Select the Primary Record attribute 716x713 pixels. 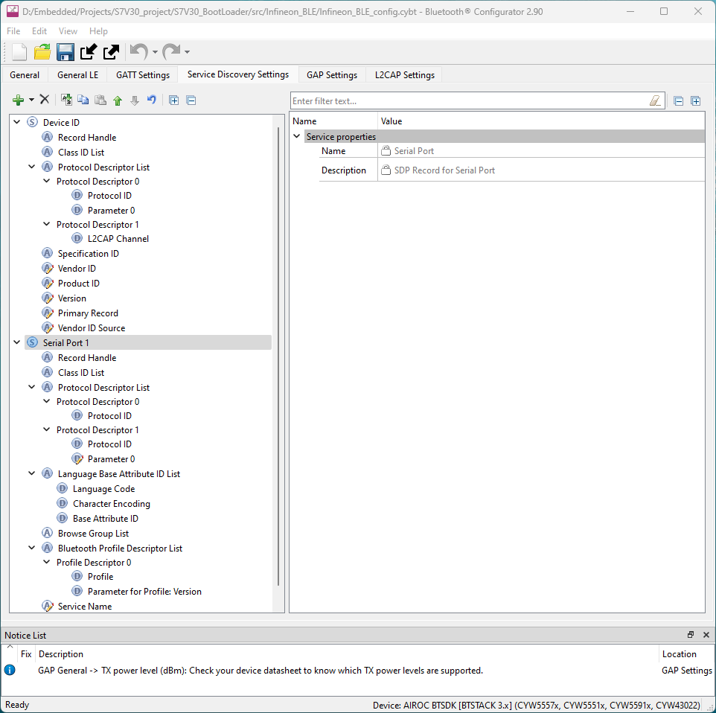click(88, 313)
